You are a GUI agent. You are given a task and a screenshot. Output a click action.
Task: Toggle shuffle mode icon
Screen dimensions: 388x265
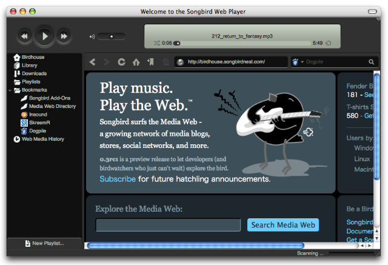click(x=156, y=43)
